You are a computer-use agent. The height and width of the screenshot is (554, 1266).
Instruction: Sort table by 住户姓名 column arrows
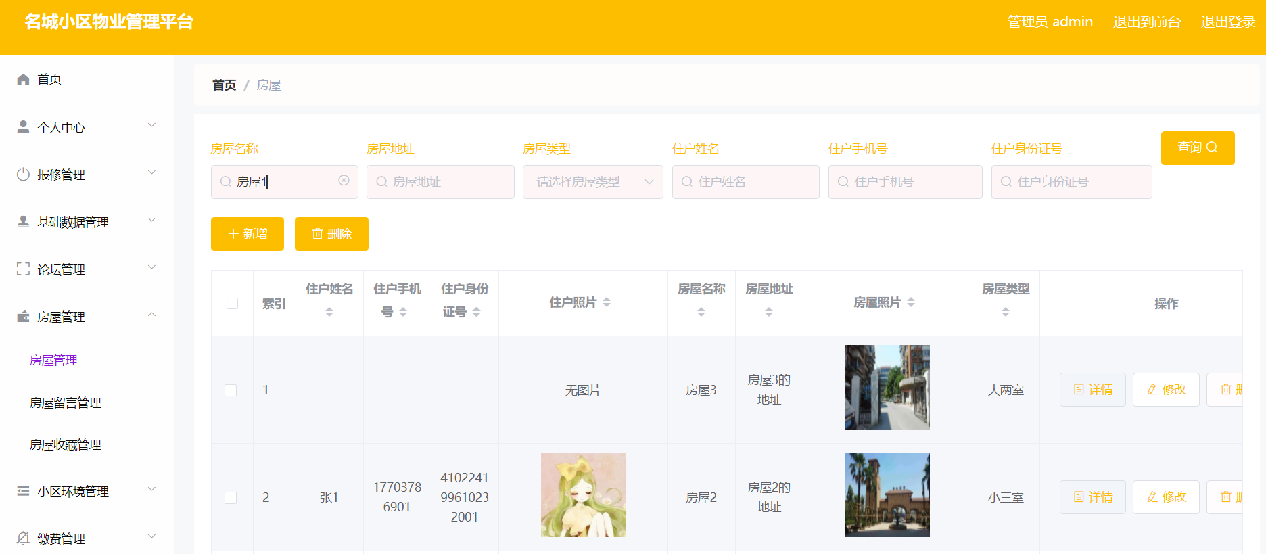pos(329,312)
